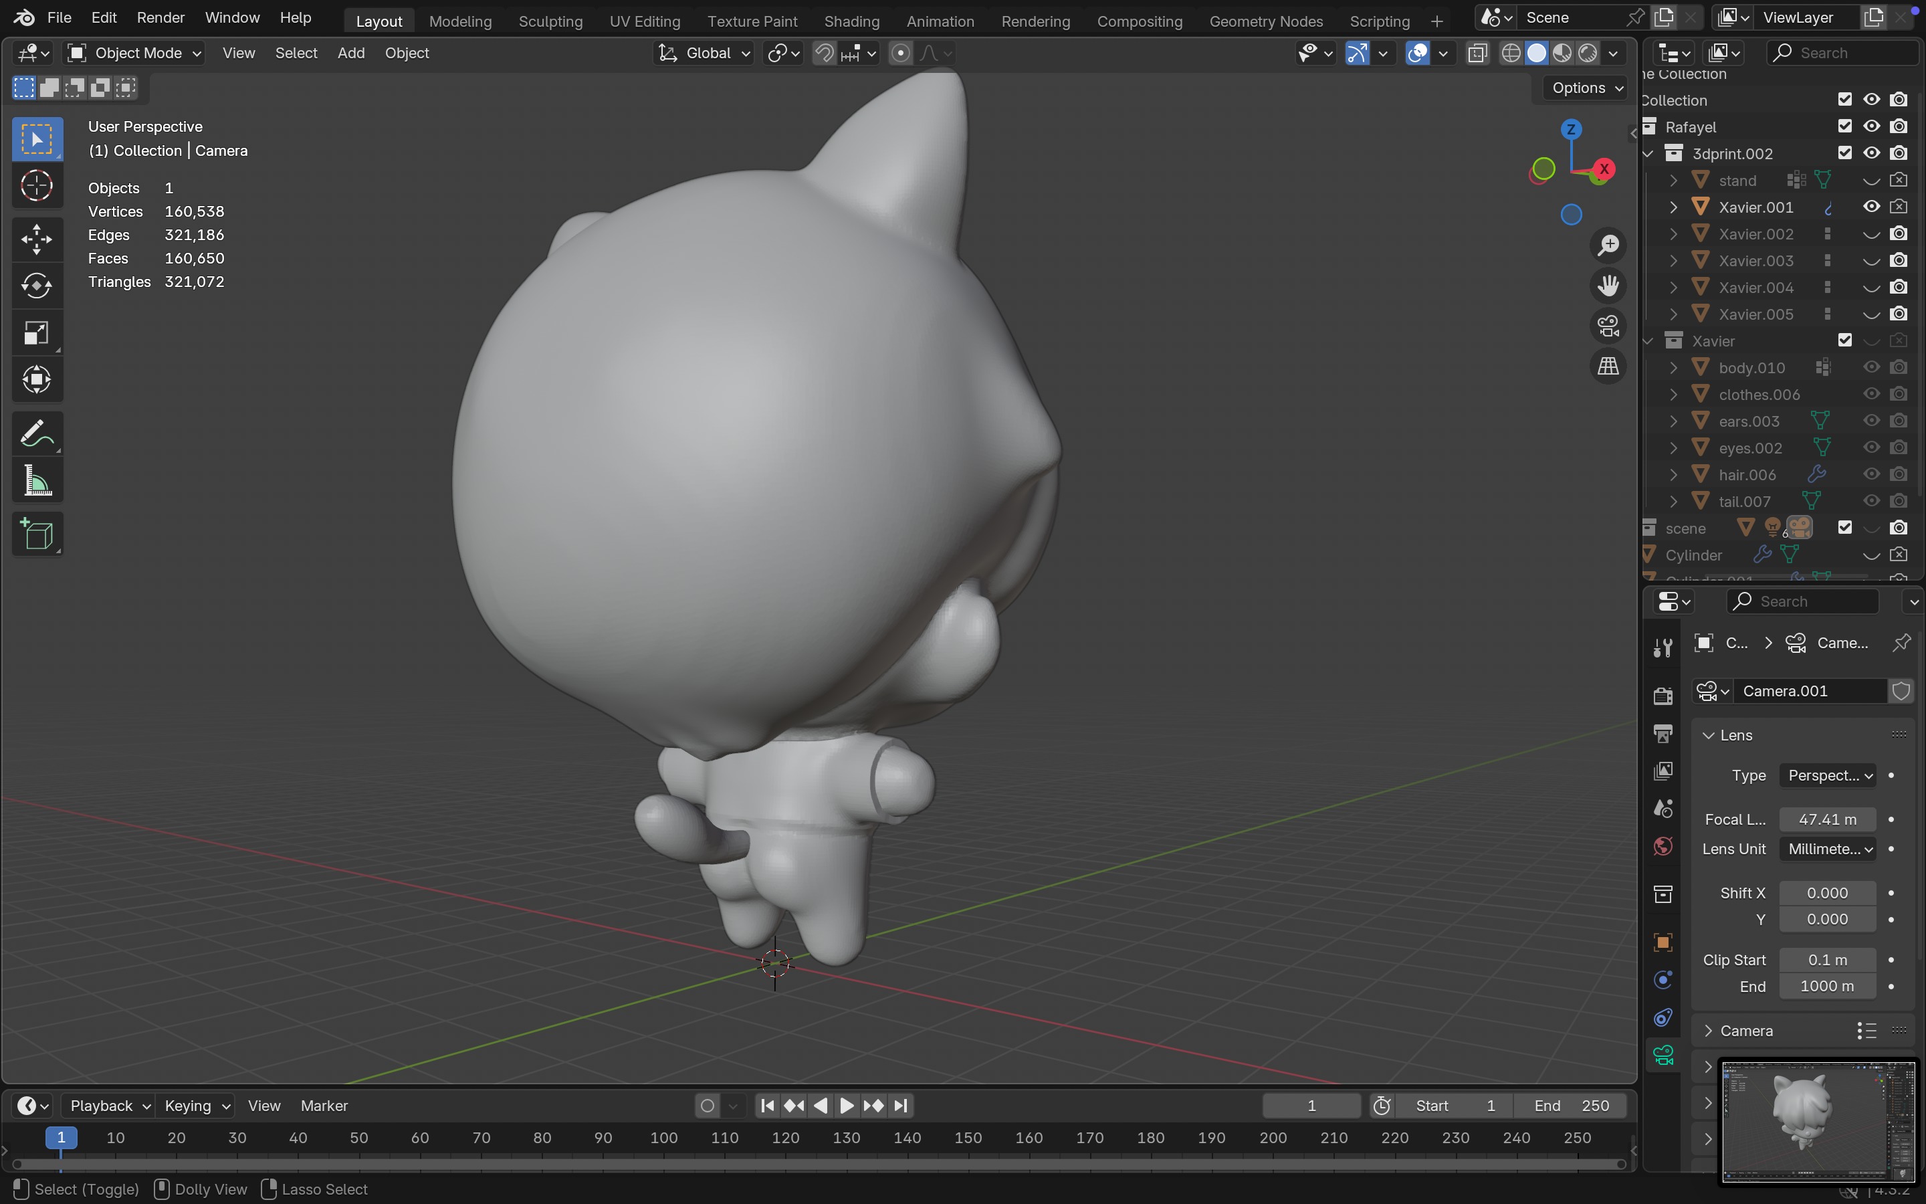
Task: Expand the stand object row
Action: pos(1674,181)
